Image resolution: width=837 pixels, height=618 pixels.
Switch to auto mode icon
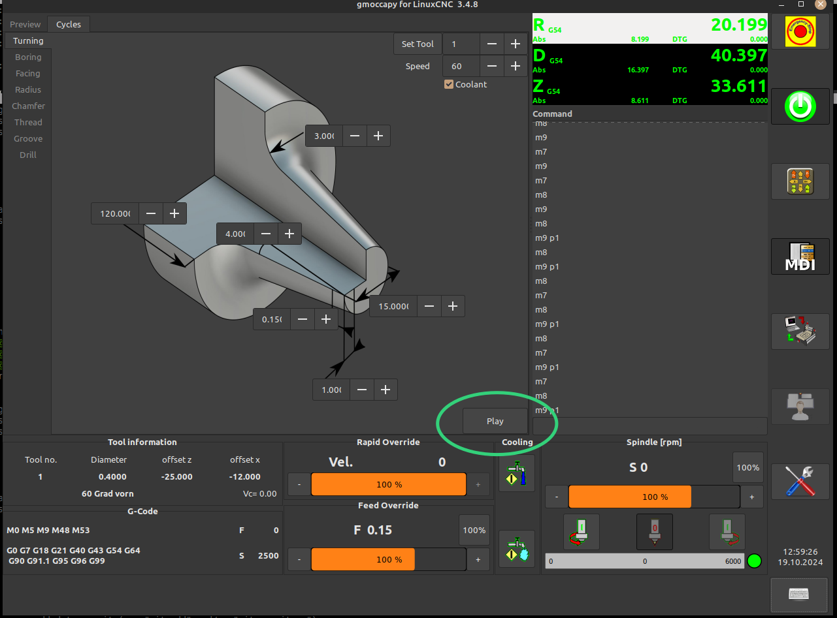tap(801, 332)
